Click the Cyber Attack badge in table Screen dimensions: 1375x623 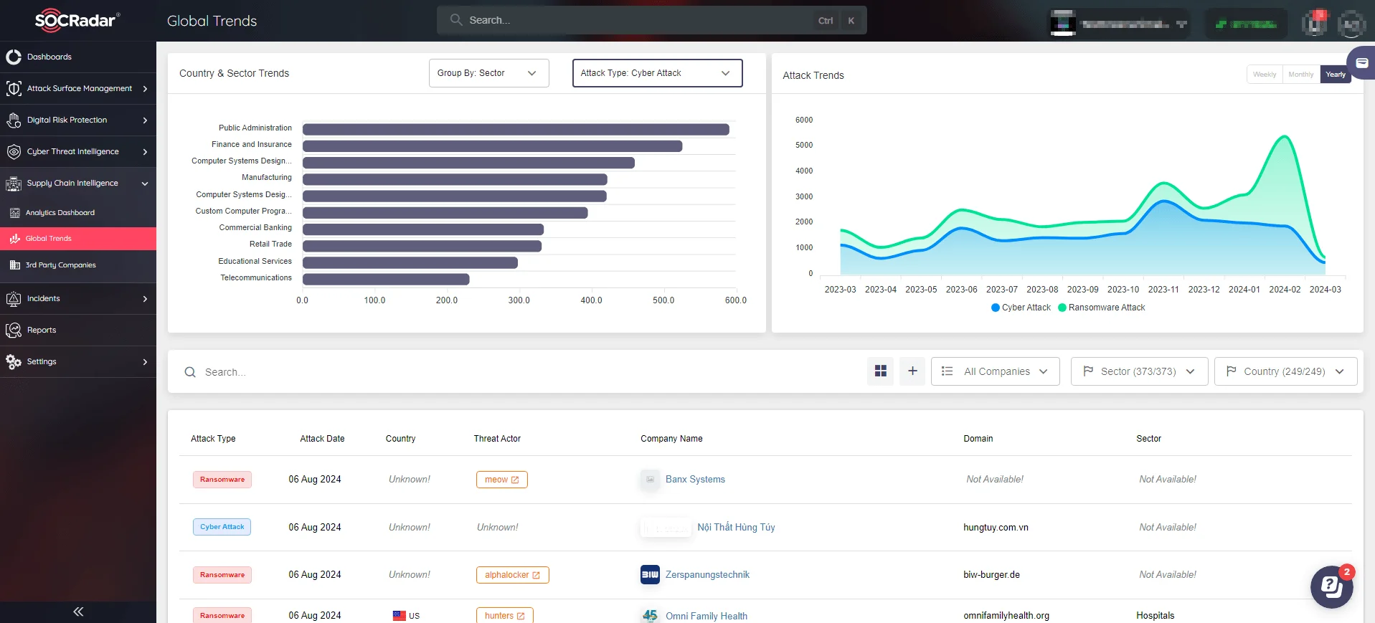tap(222, 527)
